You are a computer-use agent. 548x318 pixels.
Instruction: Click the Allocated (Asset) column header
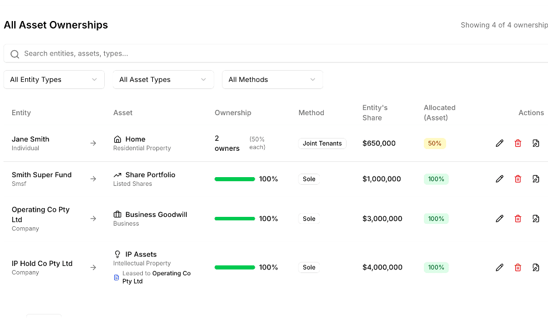point(440,112)
